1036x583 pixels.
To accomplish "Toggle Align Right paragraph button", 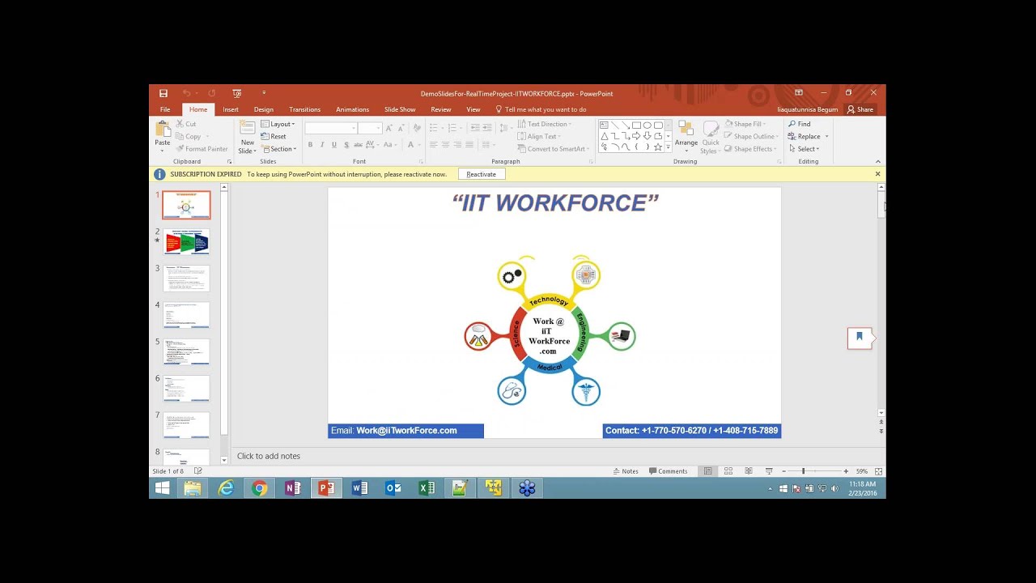I will click(457, 145).
